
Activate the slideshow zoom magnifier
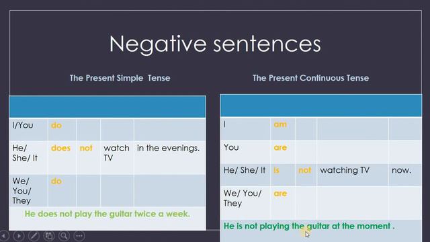click(x=64, y=236)
